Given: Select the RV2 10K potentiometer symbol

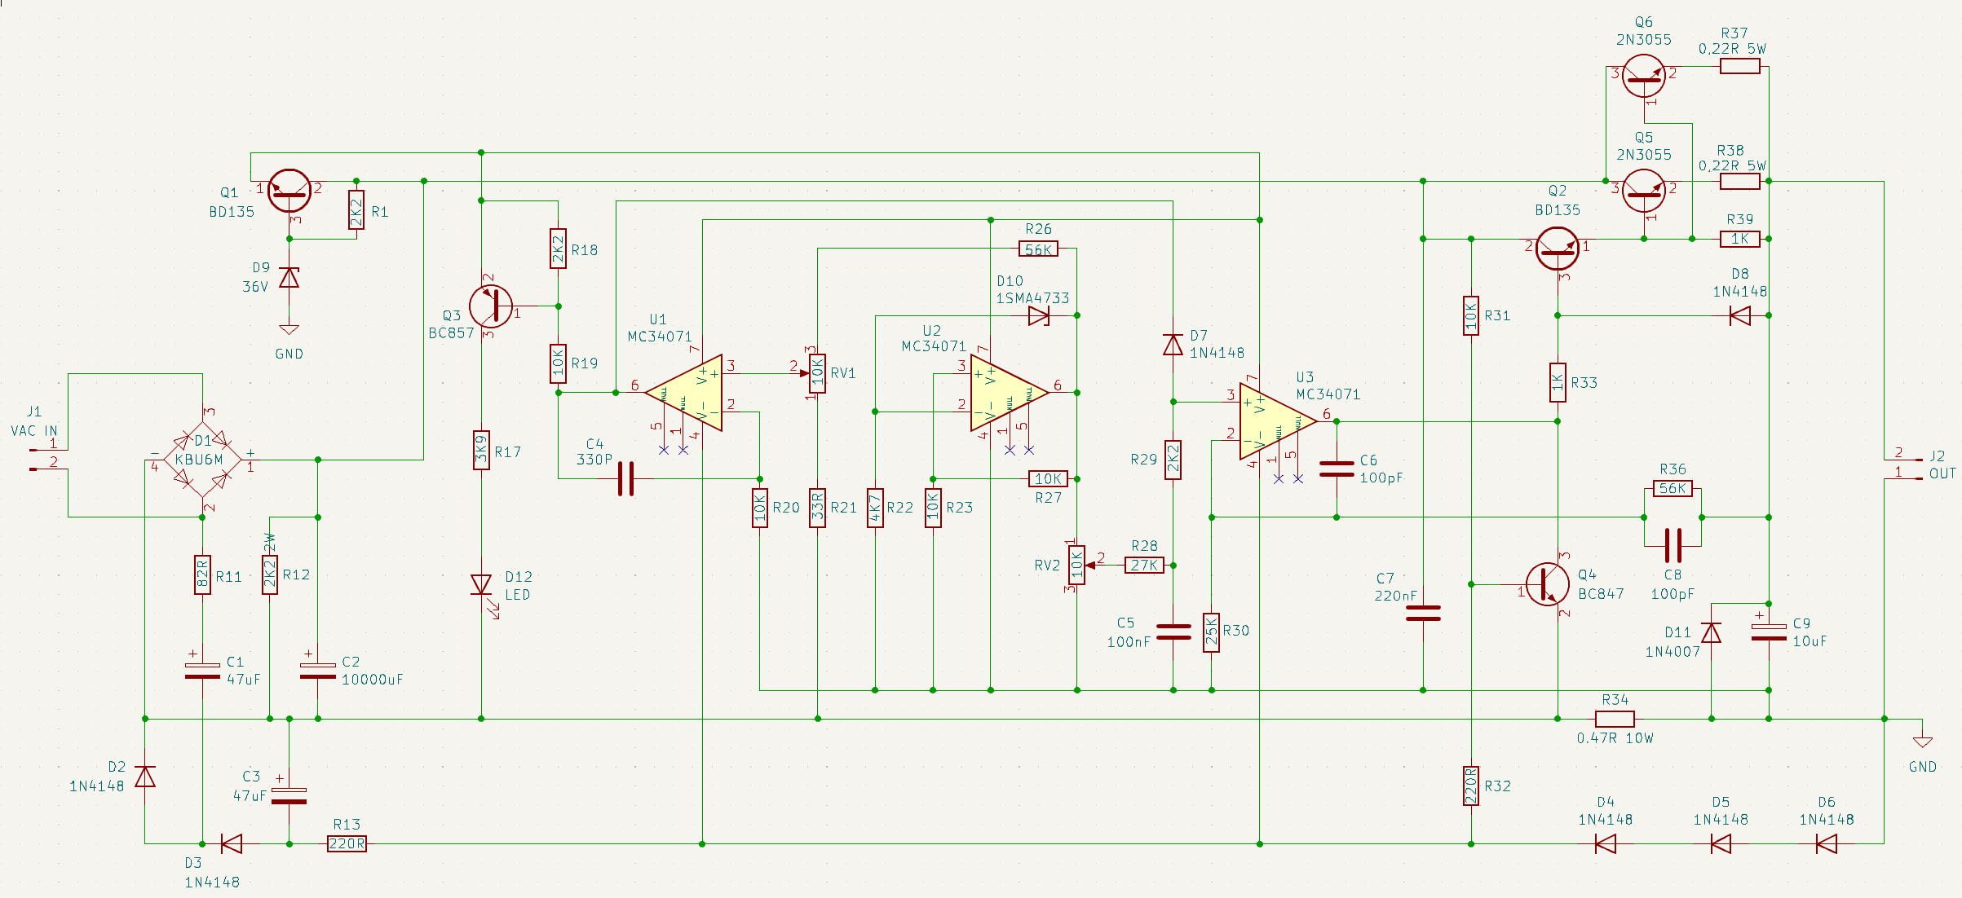Looking at the screenshot, I should click(1077, 565).
